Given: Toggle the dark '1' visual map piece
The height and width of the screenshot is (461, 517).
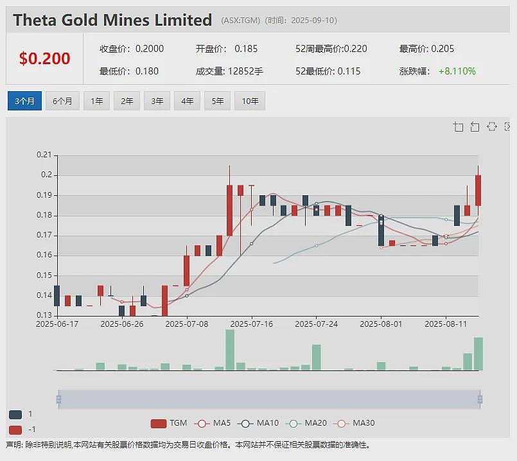Looking at the screenshot, I should (x=15, y=415).
